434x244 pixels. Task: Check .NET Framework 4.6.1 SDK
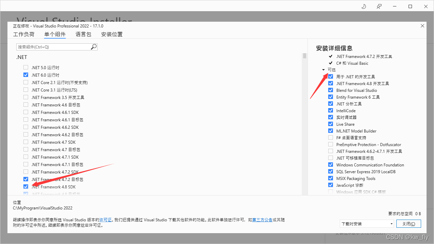(x=26, y=112)
